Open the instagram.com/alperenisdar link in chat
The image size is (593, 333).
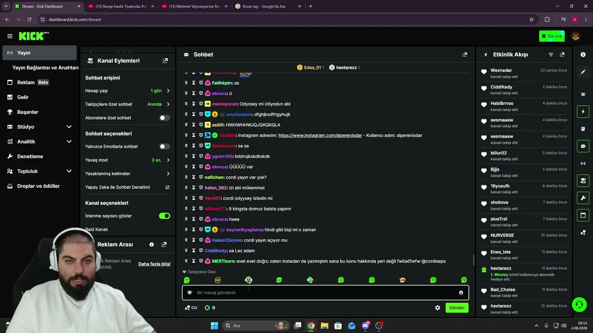pos(320,136)
